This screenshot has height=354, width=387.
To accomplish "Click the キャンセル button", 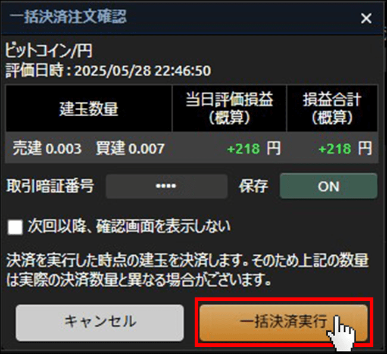I will [x=99, y=322].
